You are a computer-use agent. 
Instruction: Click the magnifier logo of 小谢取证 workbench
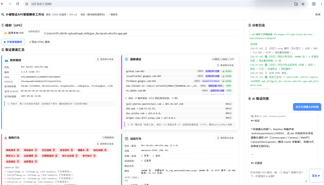point(3,15)
